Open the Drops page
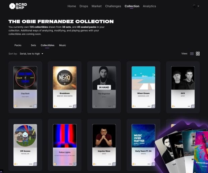Screen dimensions: 208x173 coord(84,6)
